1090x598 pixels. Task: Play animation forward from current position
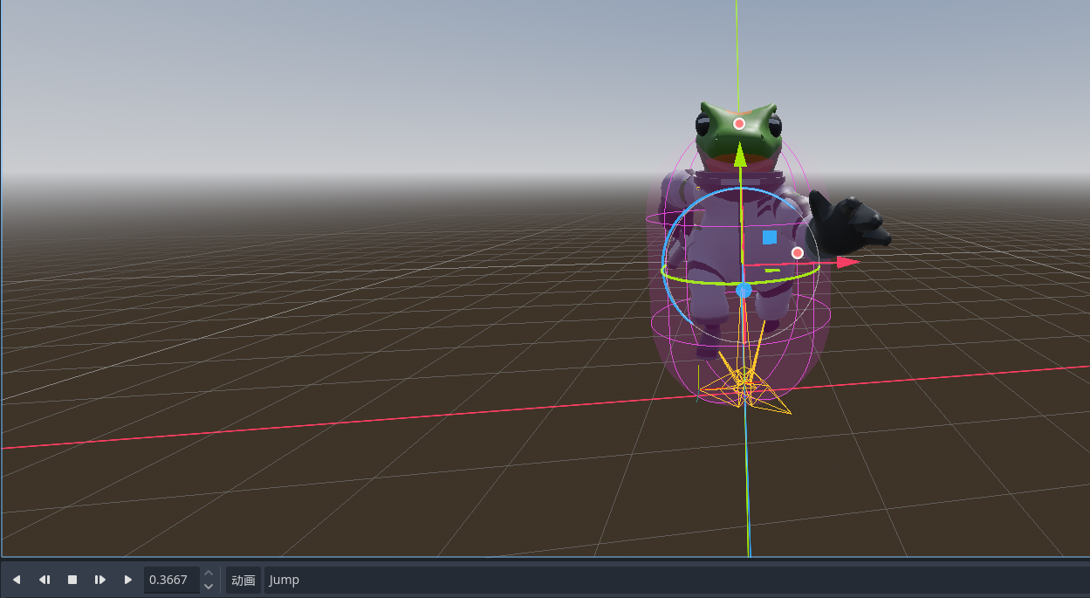[x=128, y=580]
